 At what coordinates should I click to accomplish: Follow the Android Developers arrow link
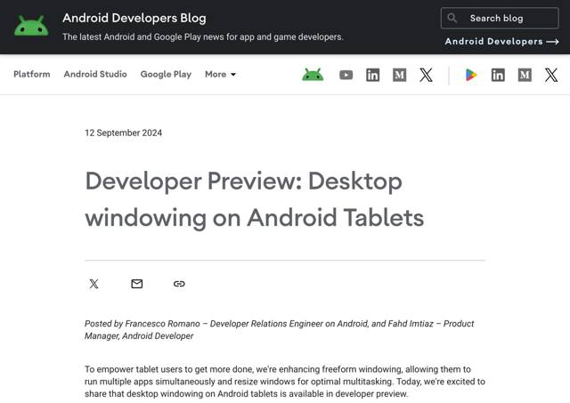click(501, 41)
